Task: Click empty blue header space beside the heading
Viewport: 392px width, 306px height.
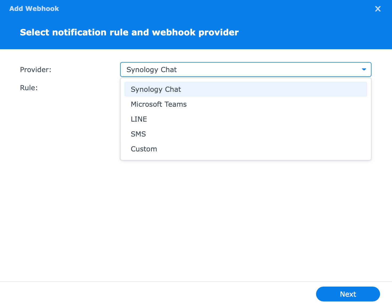Action: (x=314, y=32)
